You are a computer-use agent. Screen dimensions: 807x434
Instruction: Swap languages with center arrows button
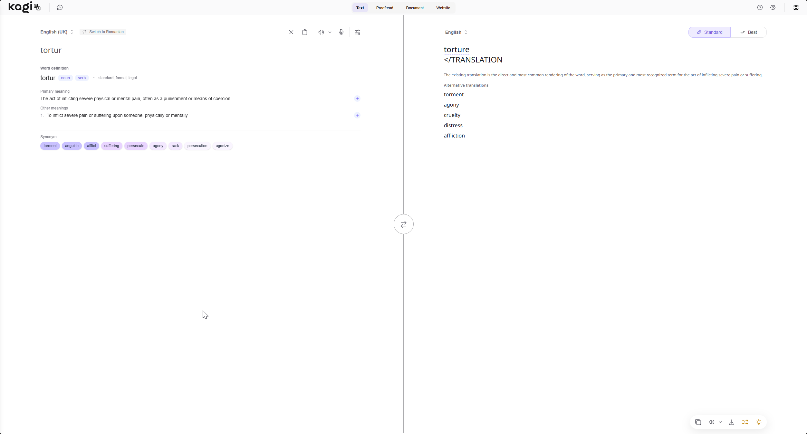(x=404, y=224)
